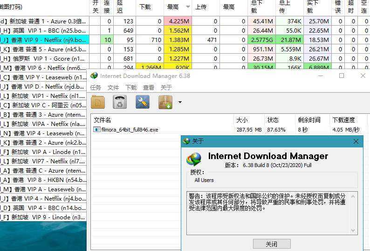
Task: Click the file icon beside filmora_64bit_full846.exe
Action: click(96, 130)
